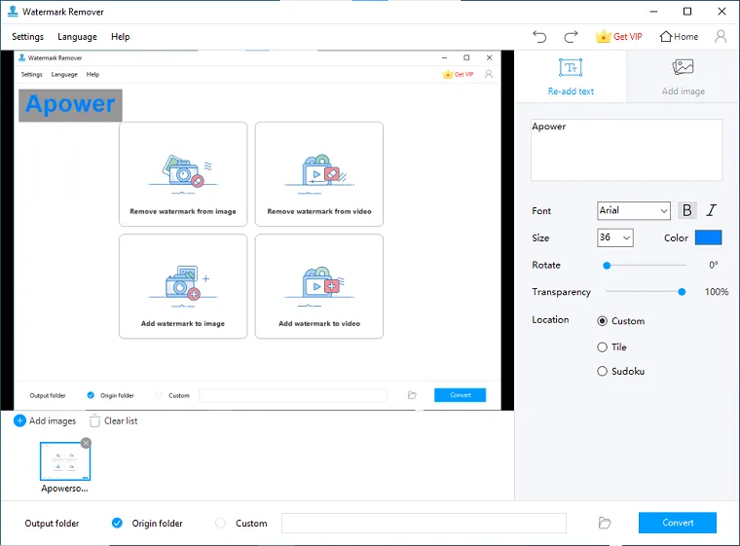Image resolution: width=740 pixels, height=546 pixels.
Task: Open the Help menu
Action: point(121,37)
